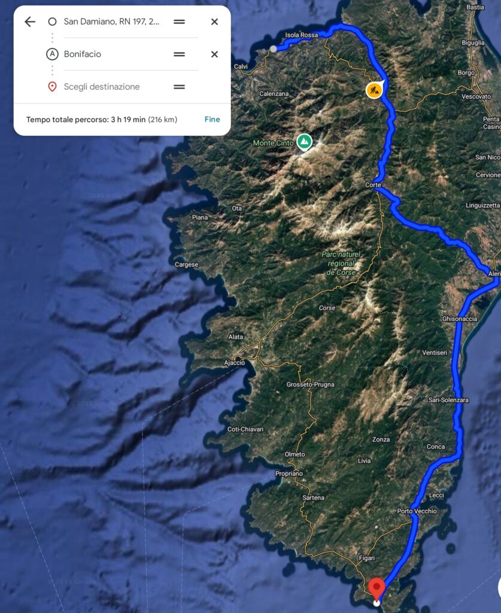
Task: Go back using the left arrow icon
Action: (30, 22)
